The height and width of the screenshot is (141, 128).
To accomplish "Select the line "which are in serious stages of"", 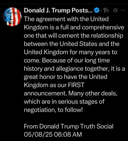I will pyautogui.click(x=64, y=102).
